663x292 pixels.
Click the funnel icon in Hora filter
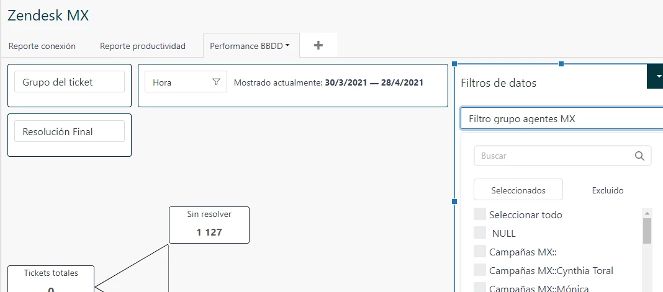217,82
